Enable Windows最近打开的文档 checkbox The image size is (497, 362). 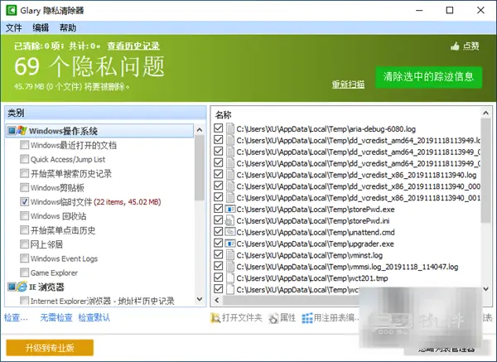coord(24,145)
